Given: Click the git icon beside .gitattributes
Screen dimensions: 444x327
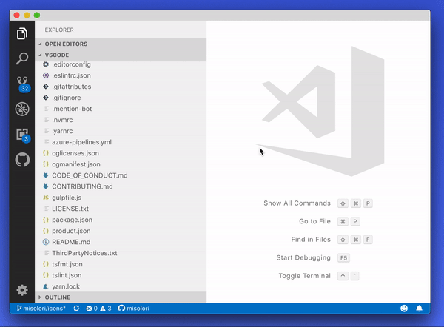Looking at the screenshot, I should coord(46,87).
